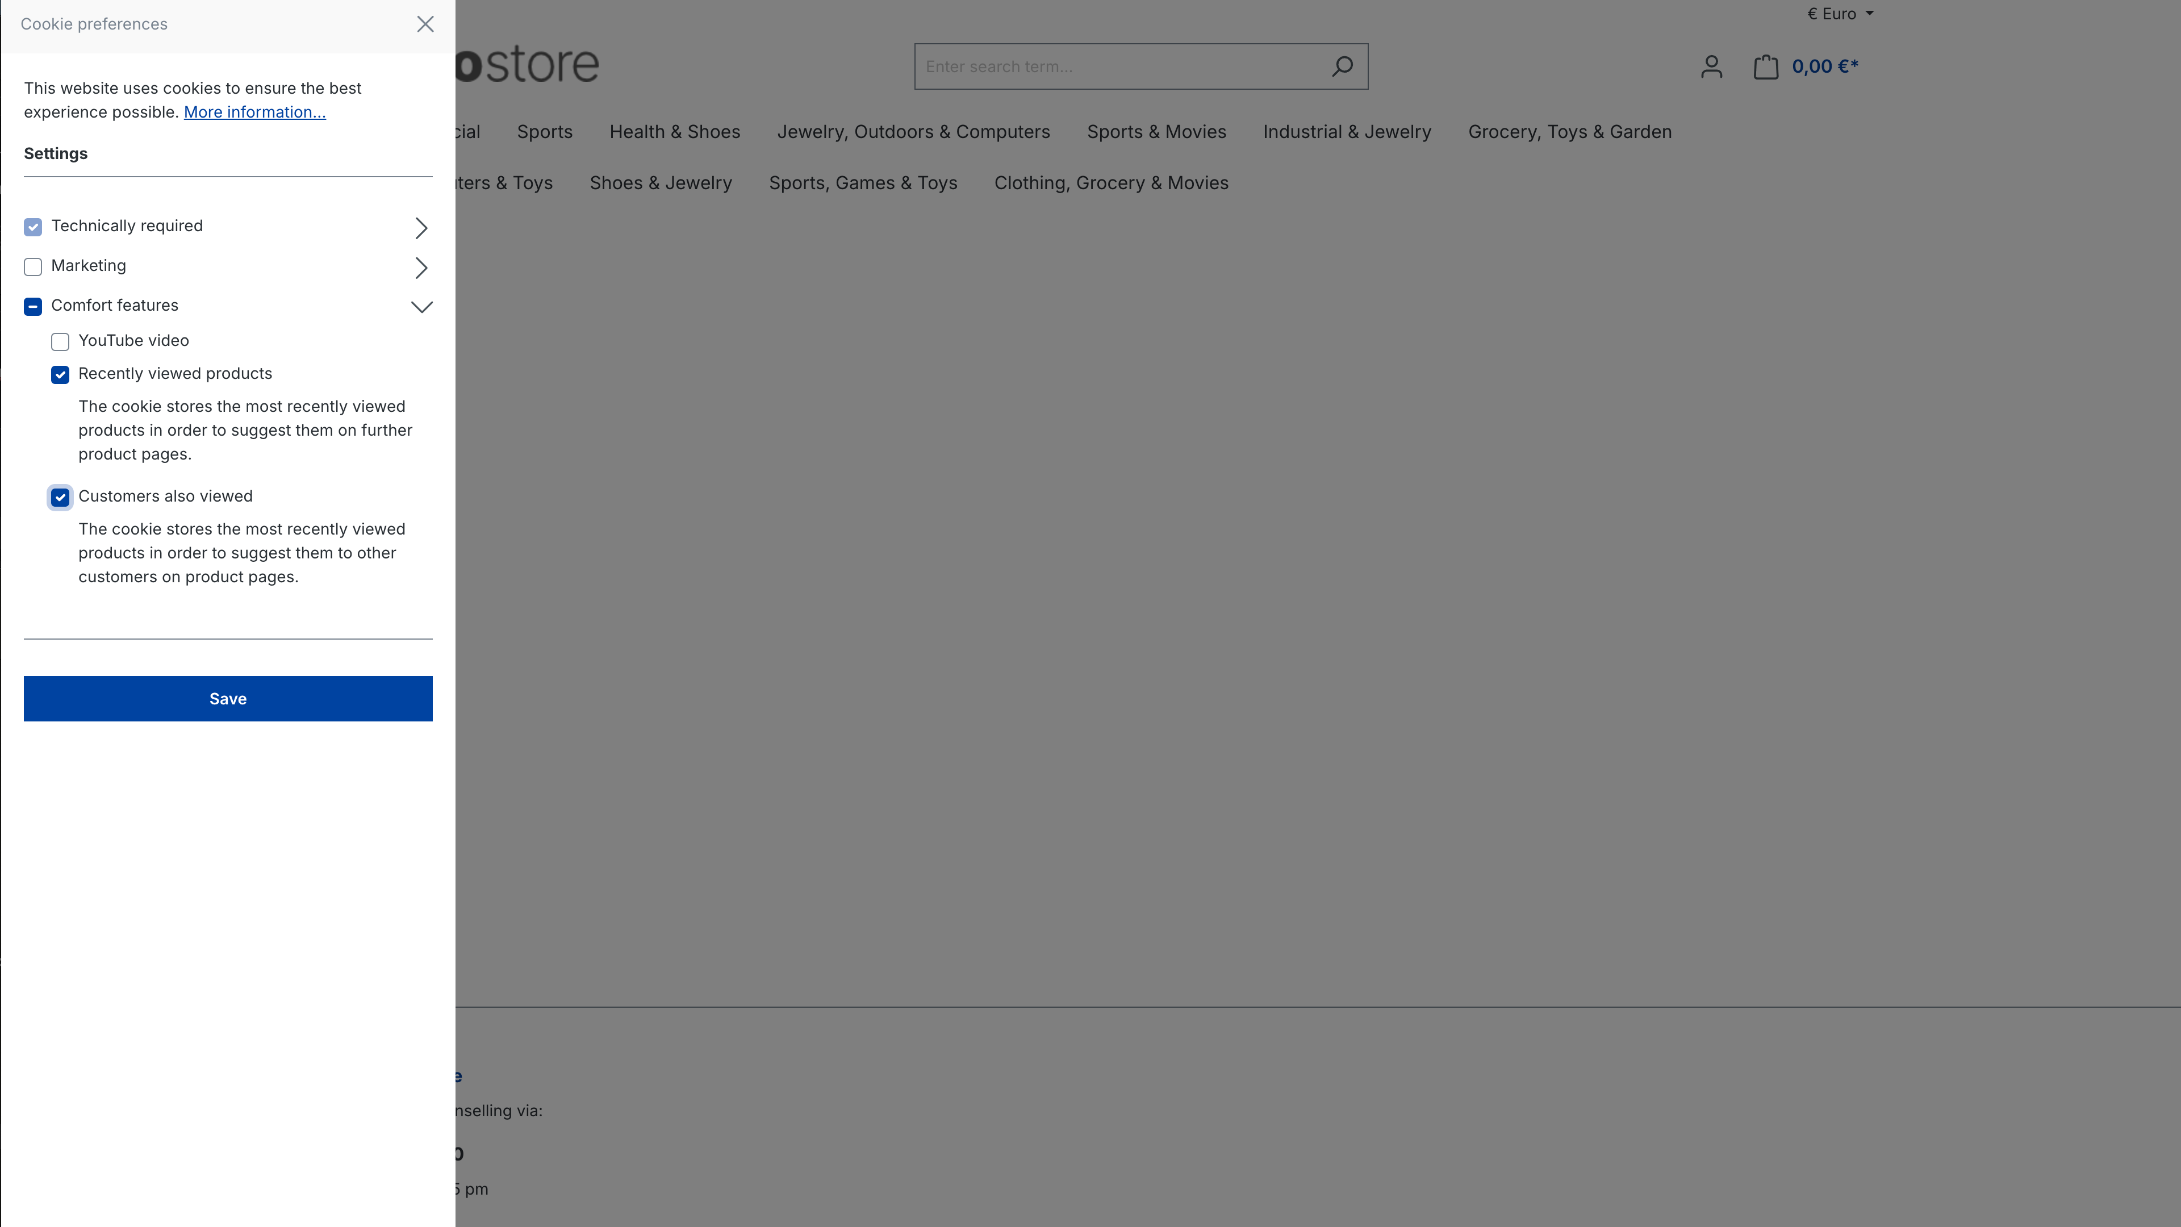Open the Industrial & Jewelry category
The width and height of the screenshot is (2181, 1227).
click(1347, 132)
